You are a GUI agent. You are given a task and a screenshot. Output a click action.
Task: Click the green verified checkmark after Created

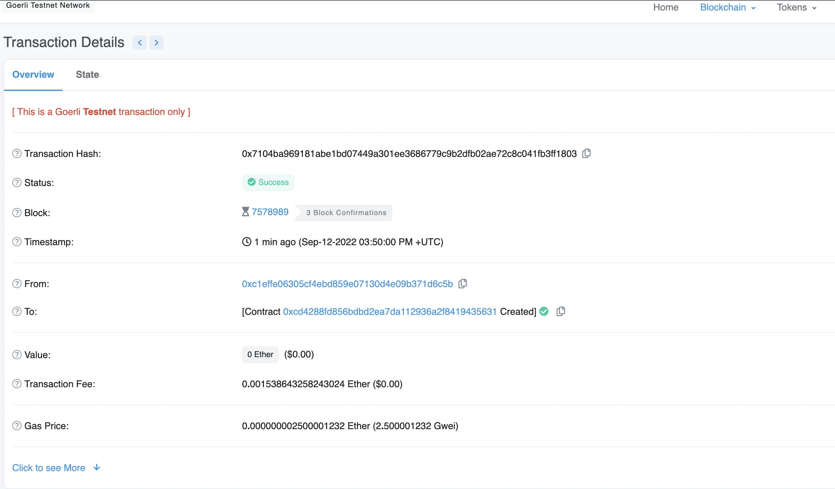coord(544,311)
